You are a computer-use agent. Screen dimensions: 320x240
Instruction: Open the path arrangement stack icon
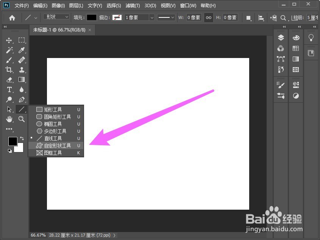273,18
